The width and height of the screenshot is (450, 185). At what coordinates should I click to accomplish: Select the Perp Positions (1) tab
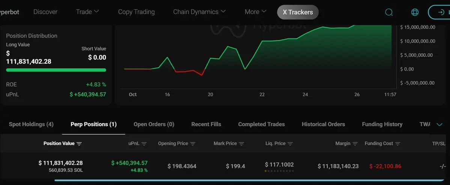[93, 124]
